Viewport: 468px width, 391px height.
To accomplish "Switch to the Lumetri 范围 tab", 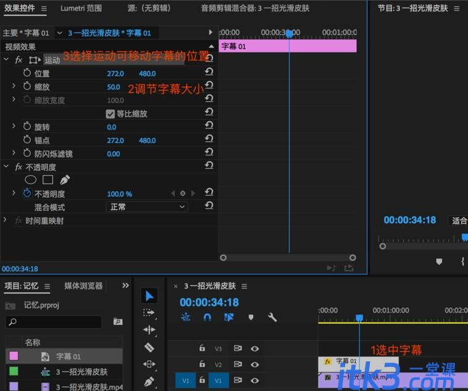I will pos(81,8).
